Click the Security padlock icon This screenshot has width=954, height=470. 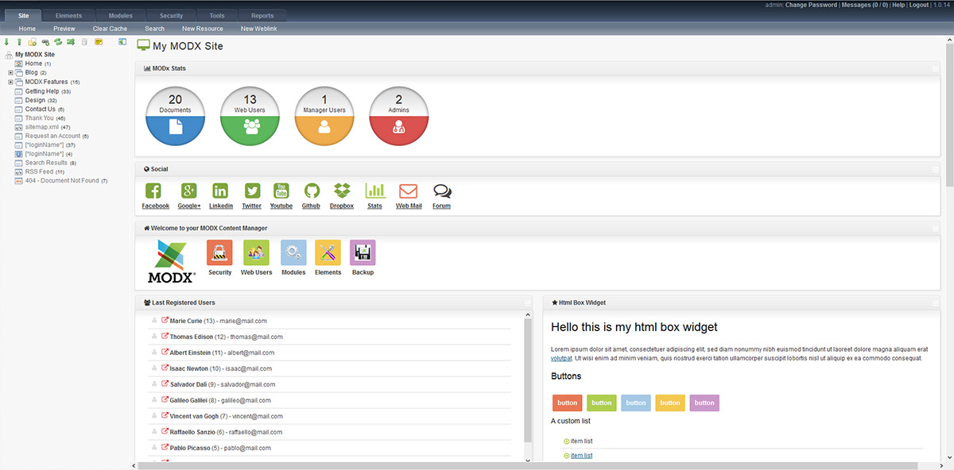click(x=219, y=252)
